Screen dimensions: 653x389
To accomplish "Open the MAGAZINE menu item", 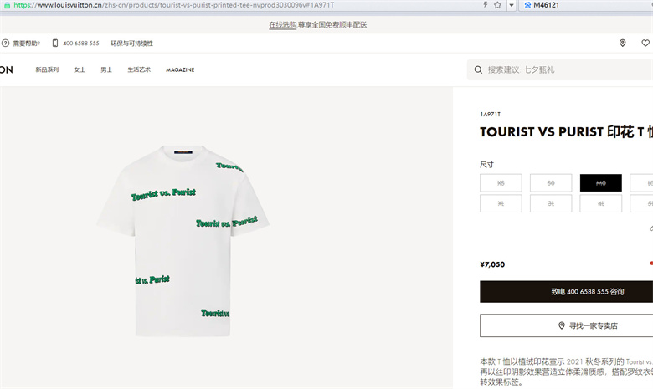I will tap(180, 70).
